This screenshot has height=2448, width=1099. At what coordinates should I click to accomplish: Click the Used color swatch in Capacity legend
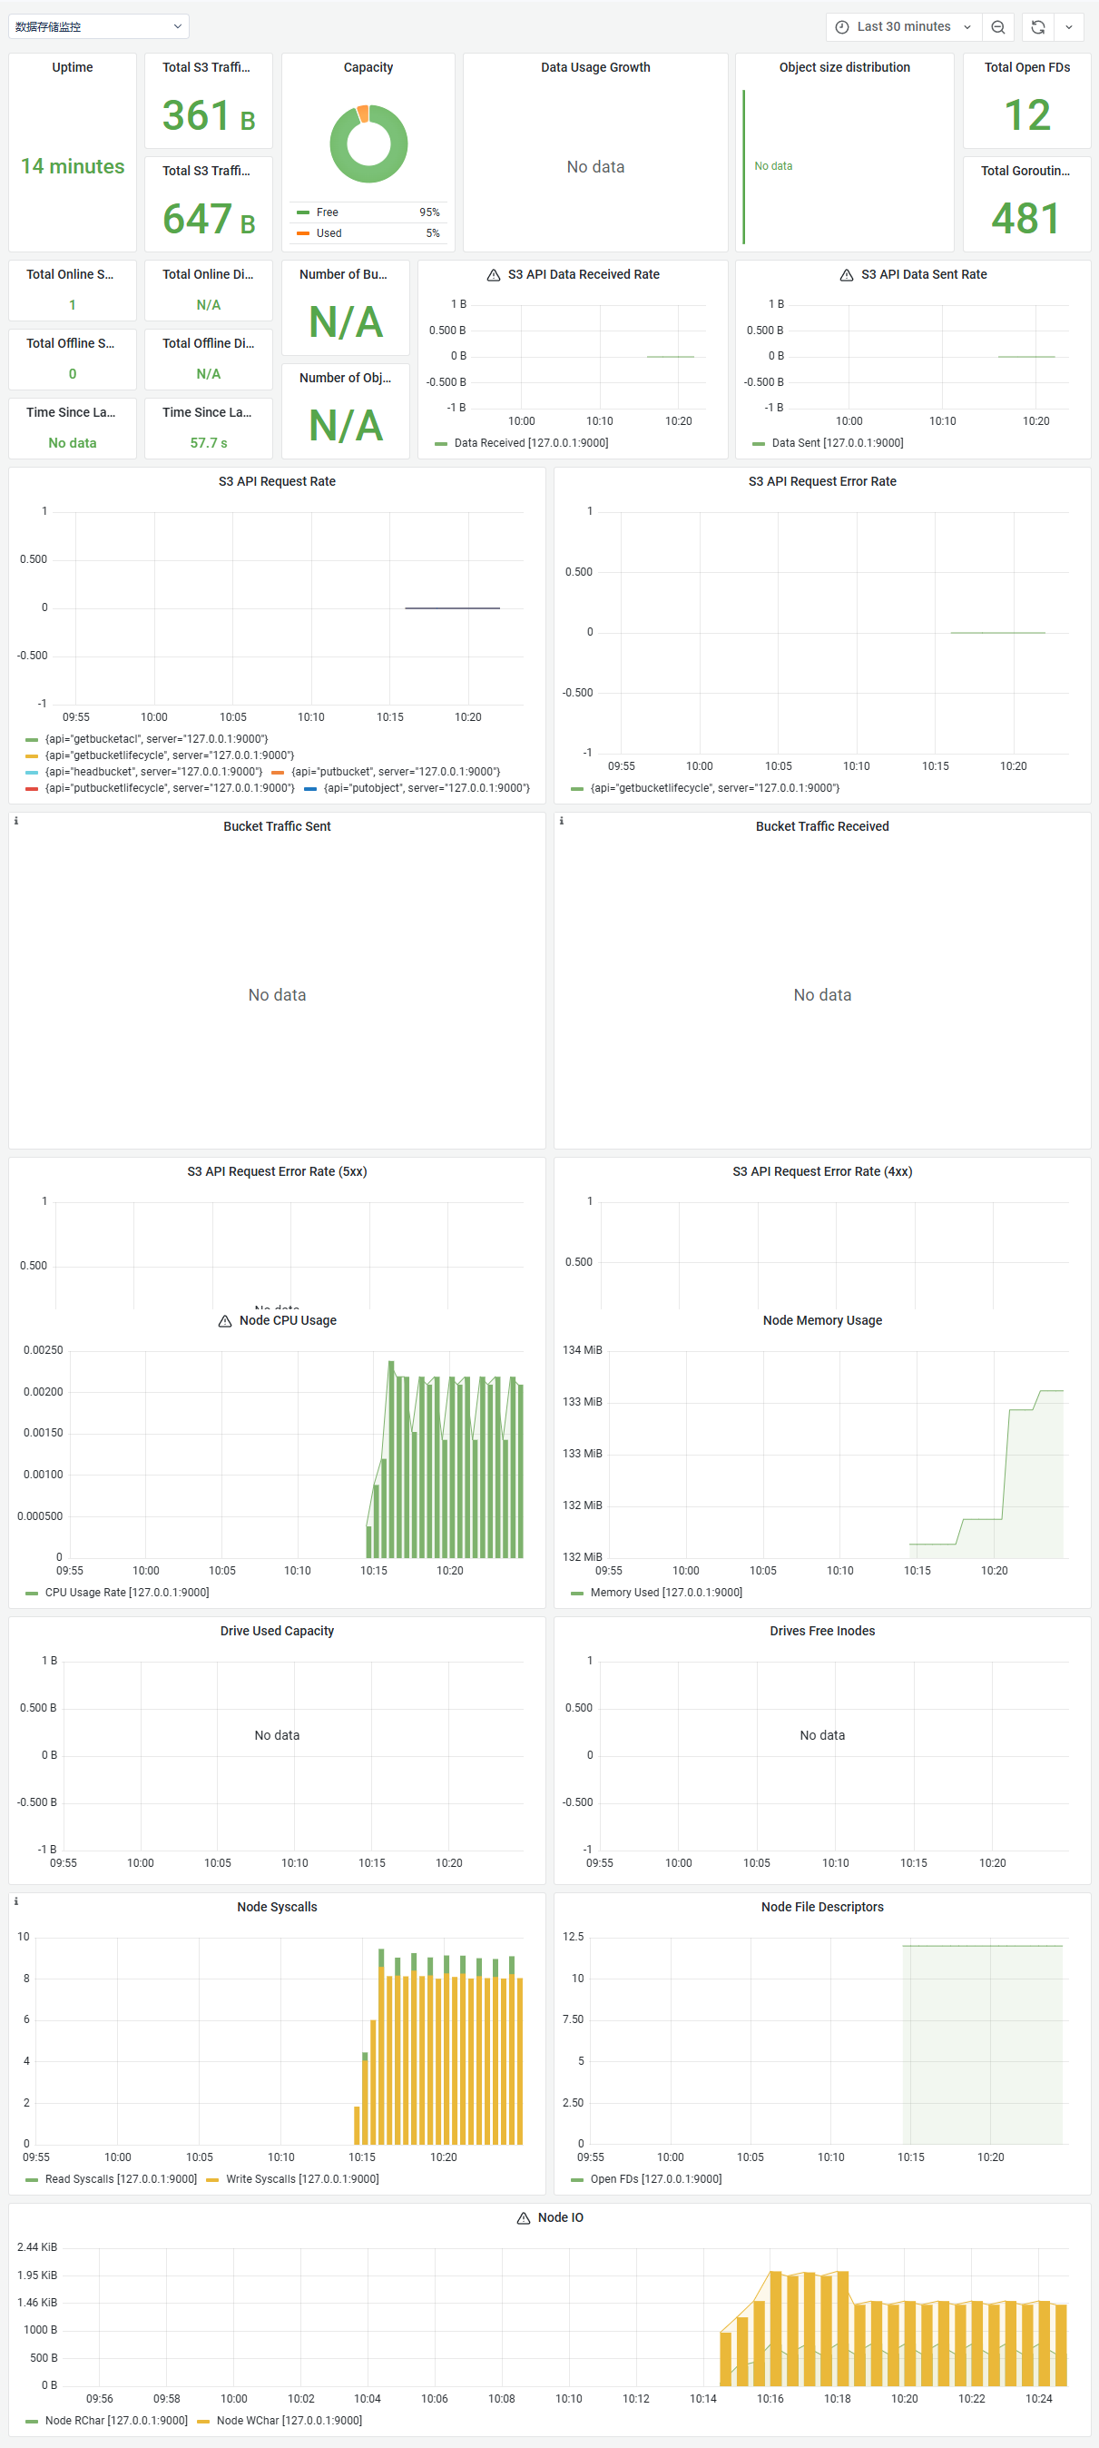[303, 233]
